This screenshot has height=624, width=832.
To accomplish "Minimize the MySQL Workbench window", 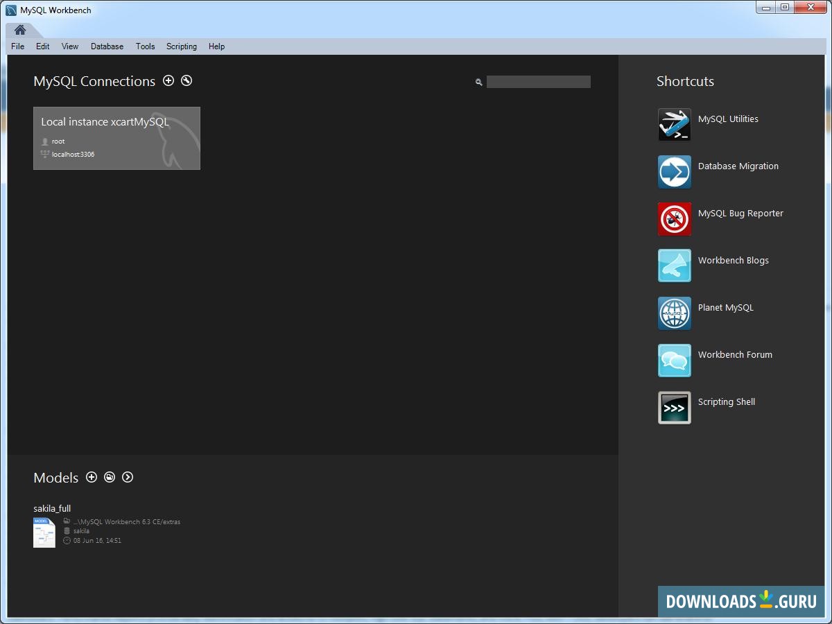I will 765,8.
